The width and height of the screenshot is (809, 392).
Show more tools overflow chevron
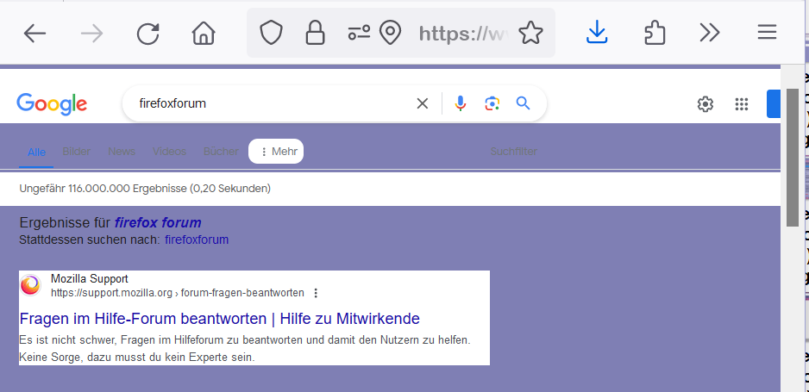[710, 34]
